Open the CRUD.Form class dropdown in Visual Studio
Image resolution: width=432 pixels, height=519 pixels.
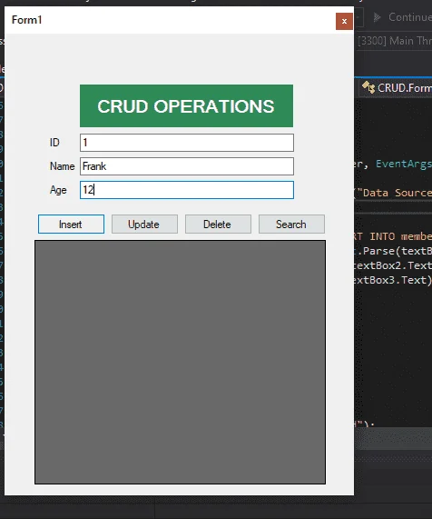(397, 88)
